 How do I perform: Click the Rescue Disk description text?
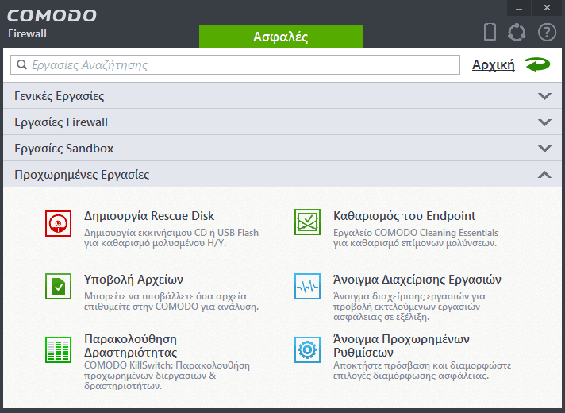click(x=171, y=237)
